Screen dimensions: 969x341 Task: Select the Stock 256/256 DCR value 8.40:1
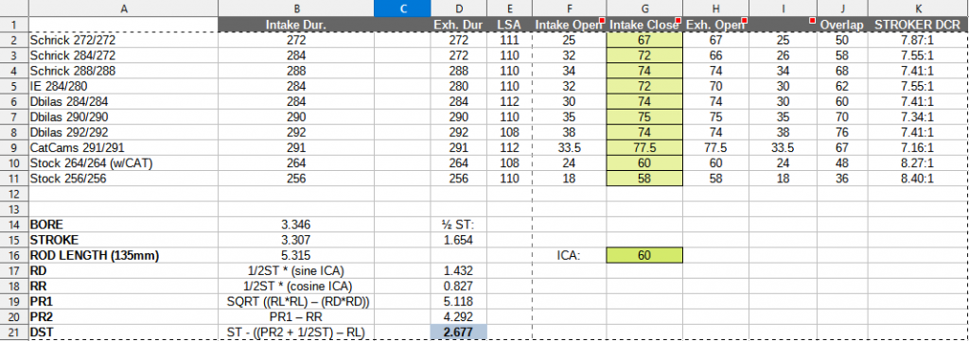918,179
